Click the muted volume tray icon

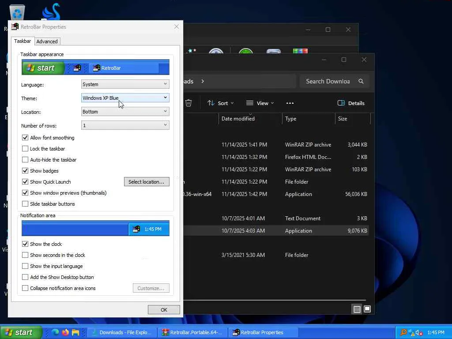coord(419,332)
